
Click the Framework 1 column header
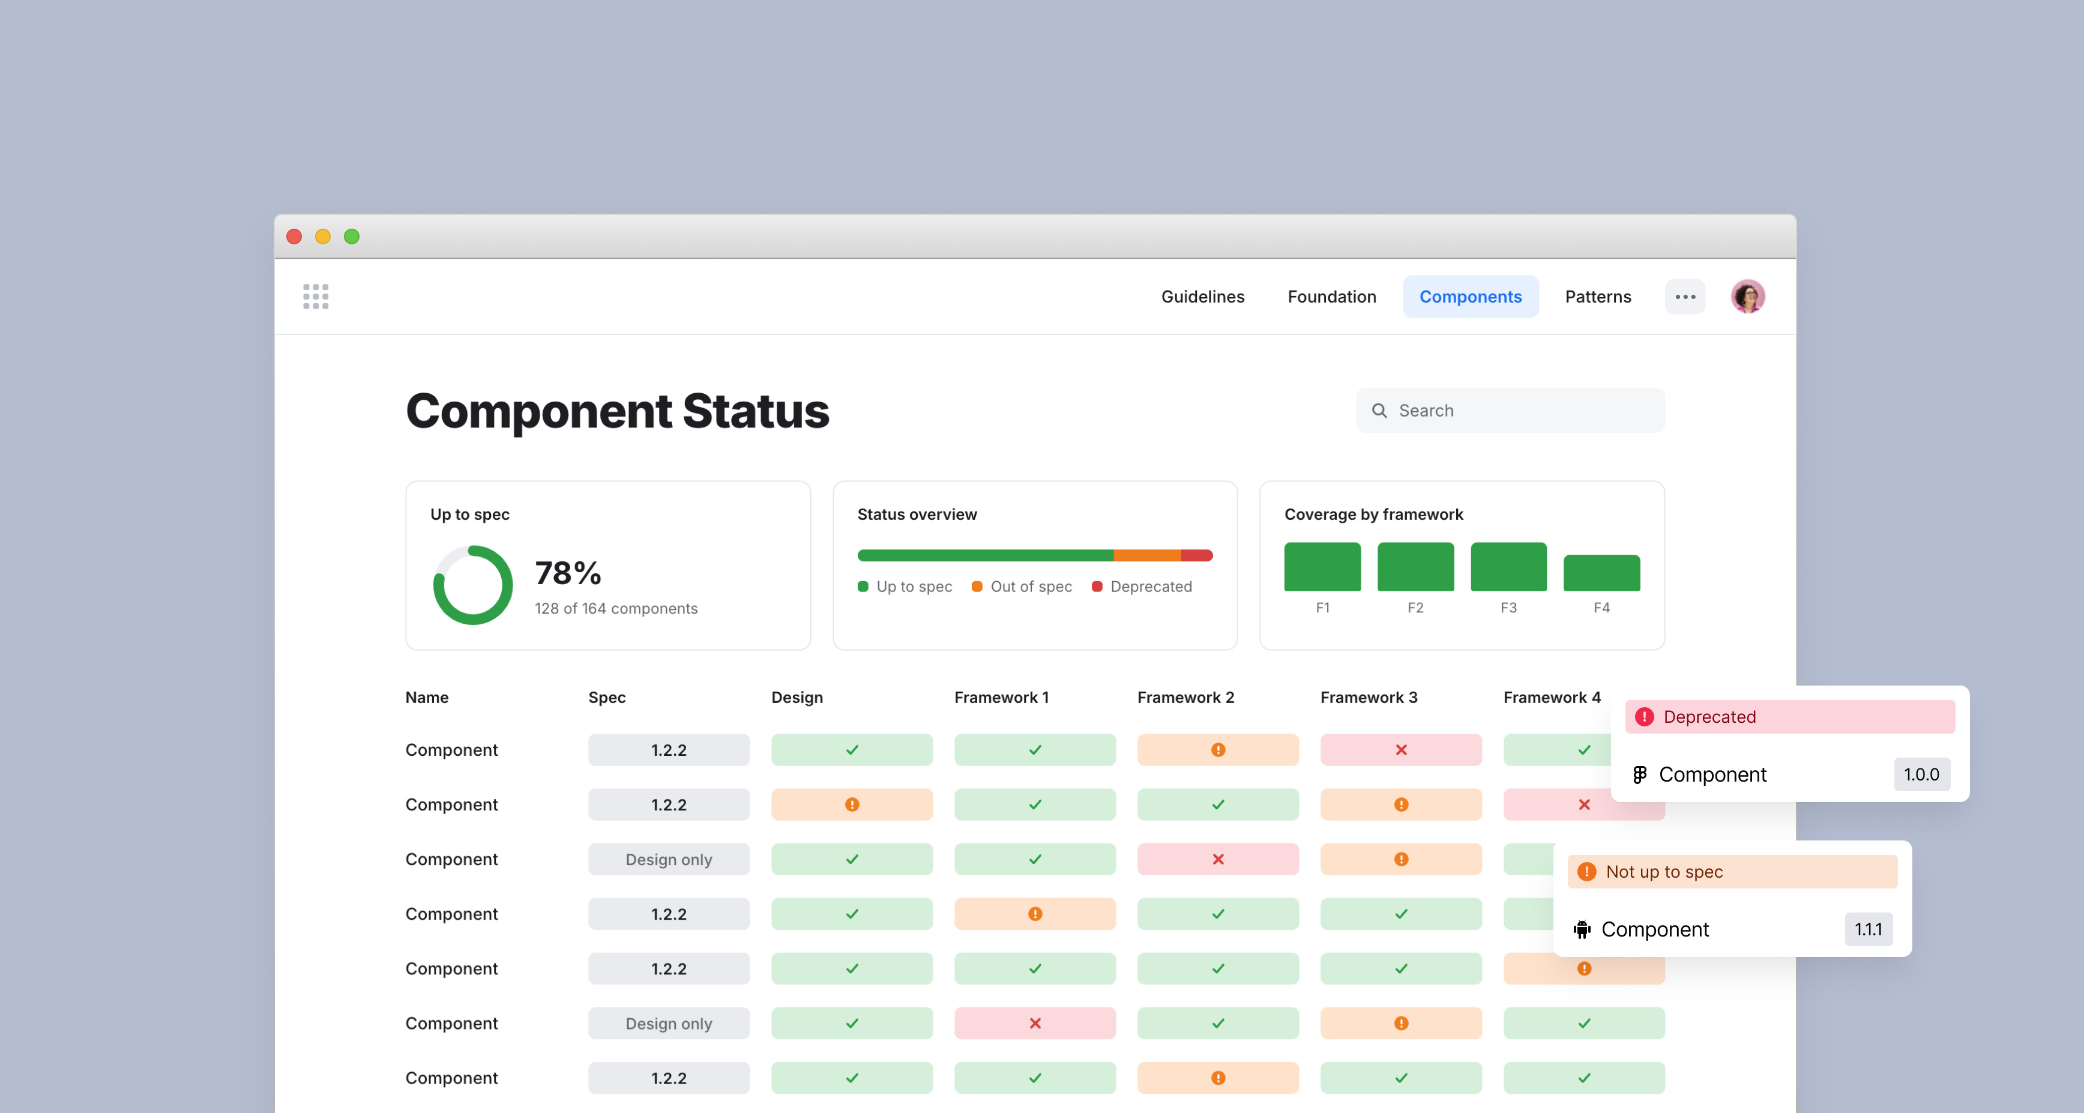tap(1001, 696)
